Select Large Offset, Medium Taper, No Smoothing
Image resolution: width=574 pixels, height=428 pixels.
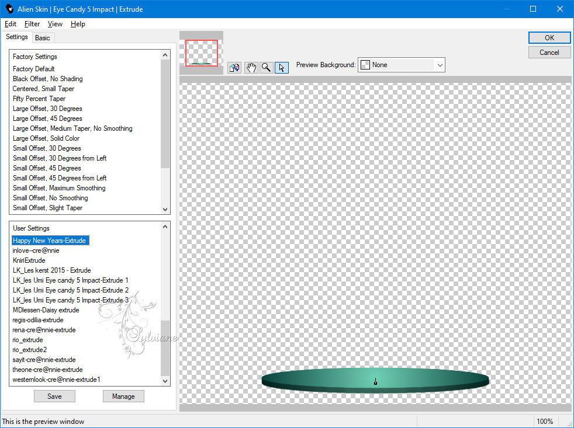click(72, 128)
